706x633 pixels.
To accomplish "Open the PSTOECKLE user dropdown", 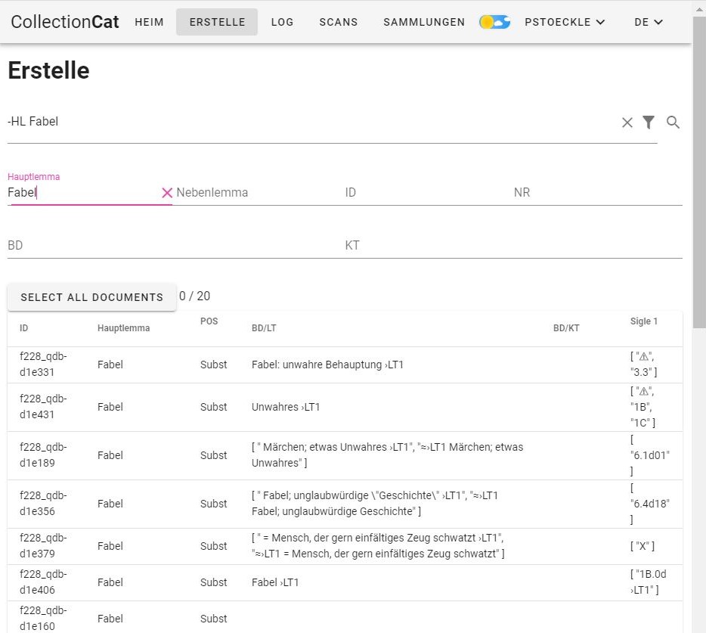I will click(x=565, y=22).
